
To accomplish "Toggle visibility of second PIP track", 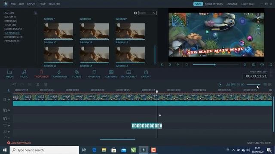I will coord(9,118).
